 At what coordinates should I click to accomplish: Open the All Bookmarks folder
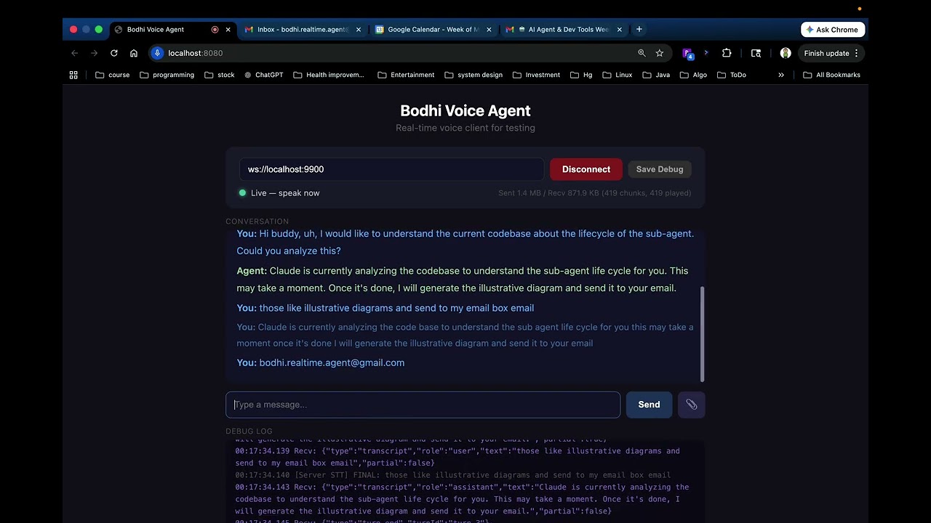tap(831, 75)
